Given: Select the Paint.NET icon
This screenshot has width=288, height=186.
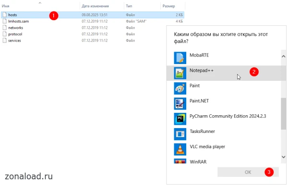Looking at the screenshot, I should coord(180,103).
